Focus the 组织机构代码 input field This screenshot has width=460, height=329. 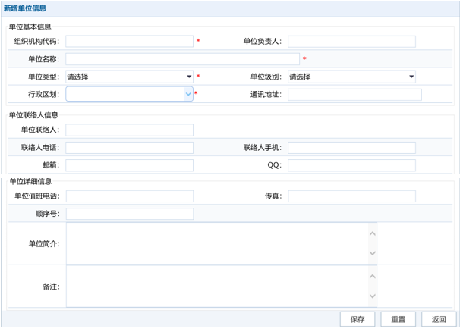pyautogui.click(x=129, y=42)
